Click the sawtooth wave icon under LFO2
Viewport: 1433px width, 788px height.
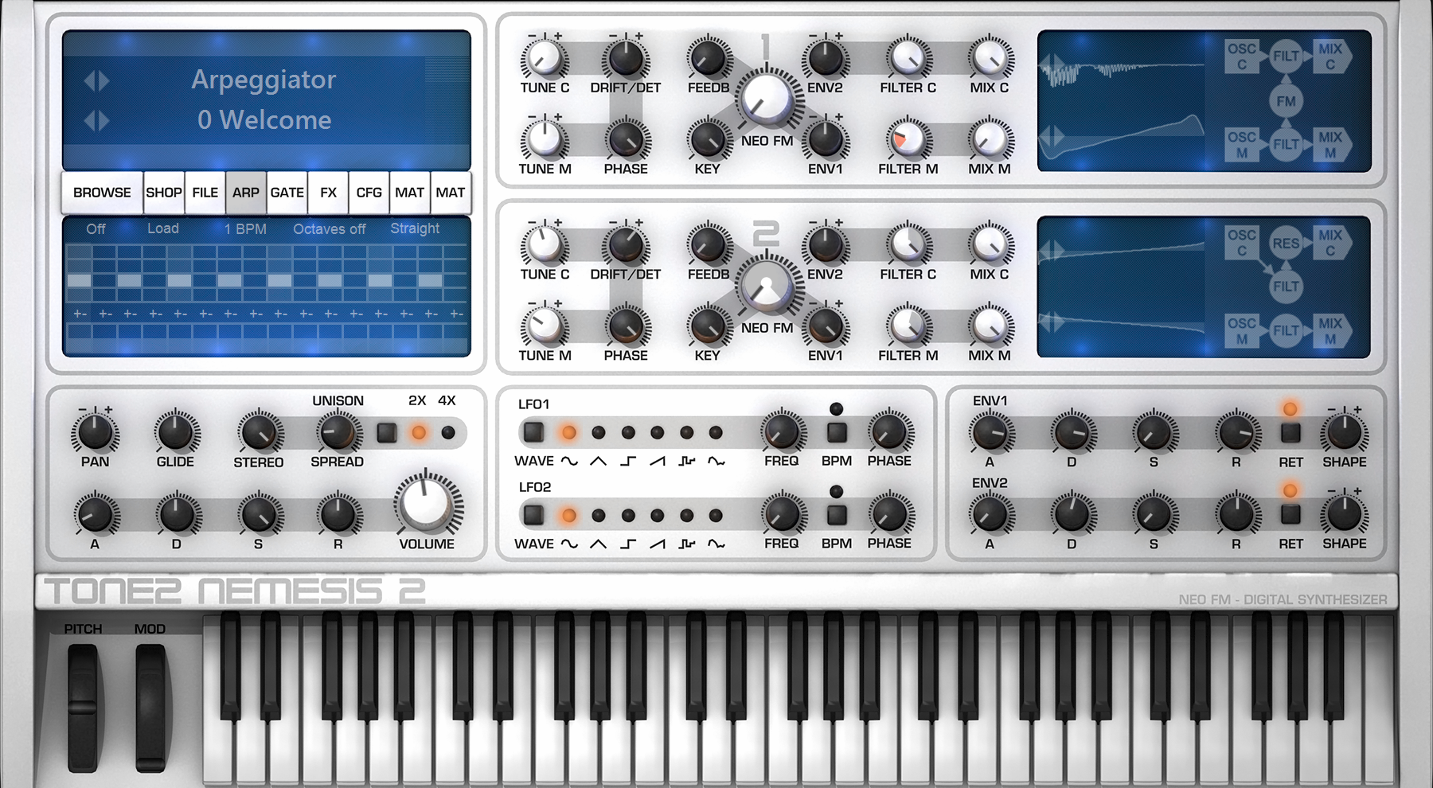coord(657,544)
